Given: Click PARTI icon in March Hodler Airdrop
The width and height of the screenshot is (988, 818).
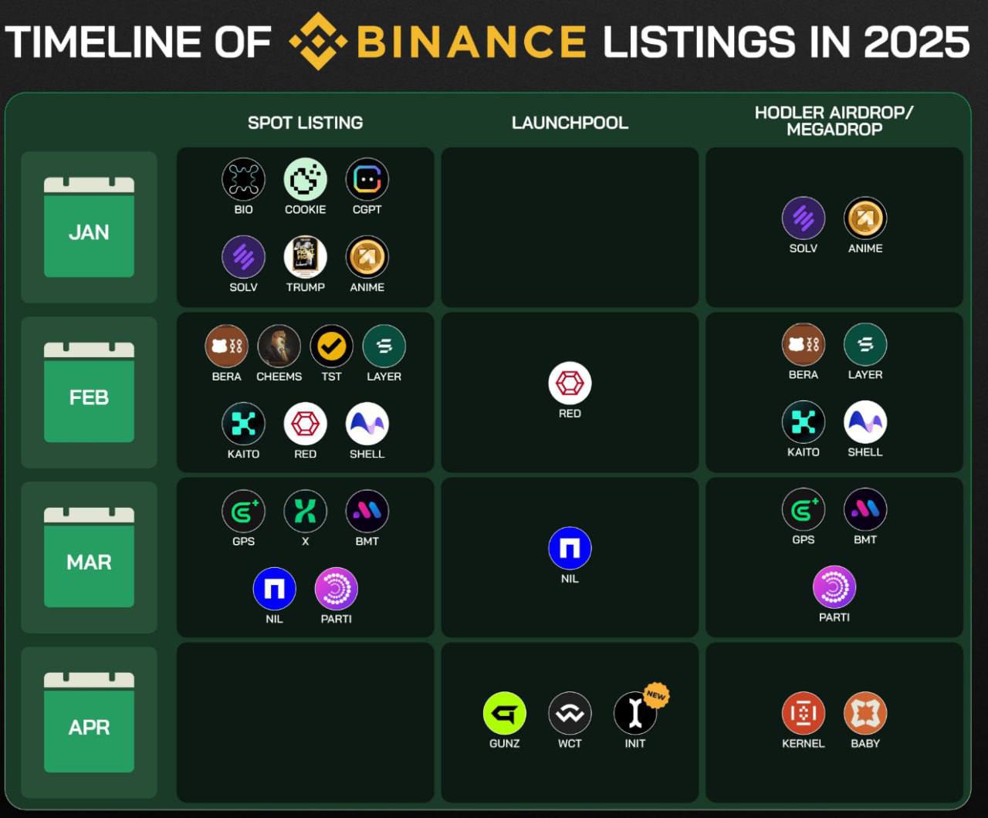Looking at the screenshot, I should pos(834,587).
